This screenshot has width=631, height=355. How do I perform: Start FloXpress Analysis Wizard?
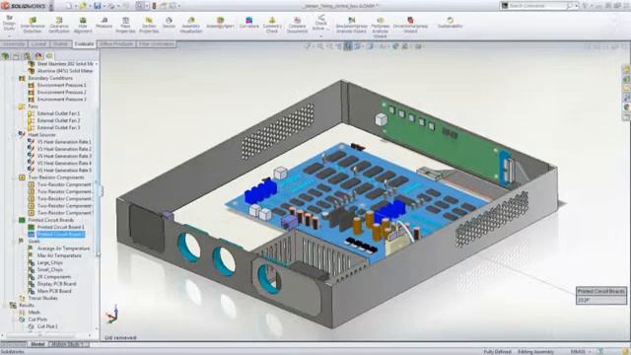pos(380,28)
